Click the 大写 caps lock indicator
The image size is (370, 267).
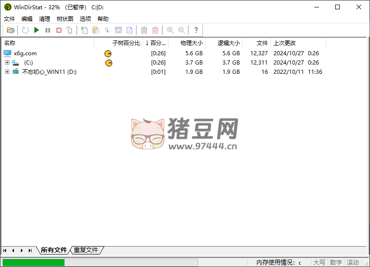319,262
